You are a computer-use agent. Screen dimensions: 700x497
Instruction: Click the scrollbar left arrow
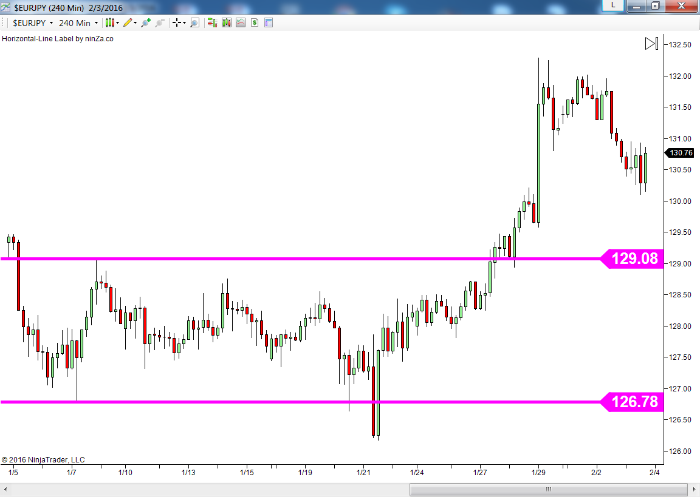5,490
